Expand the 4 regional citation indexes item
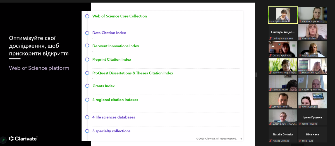Image resolution: width=335 pixels, height=146 pixels. coord(115,100)
